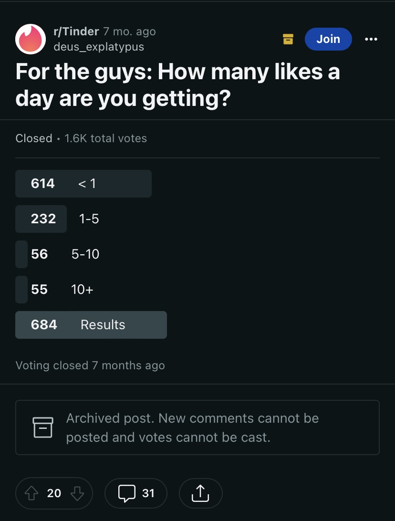Tap the comment count 31
The height and width of the screenshot is (521, 395).
(x=148, y=493)
